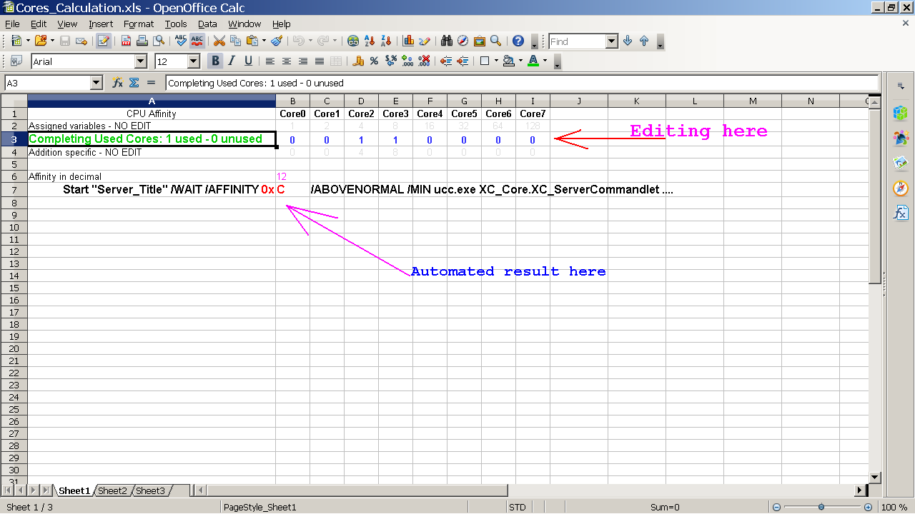The width and height of the screenshot is (915, 514).
Task: Click the Find Next down arrow button
Action: click(628, 41)
